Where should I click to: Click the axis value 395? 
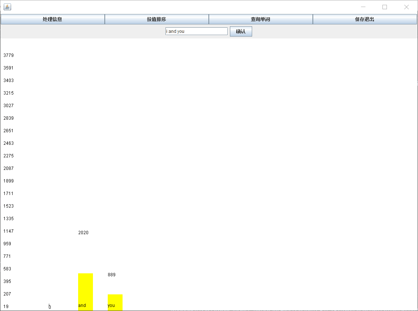tap(7, 281)
